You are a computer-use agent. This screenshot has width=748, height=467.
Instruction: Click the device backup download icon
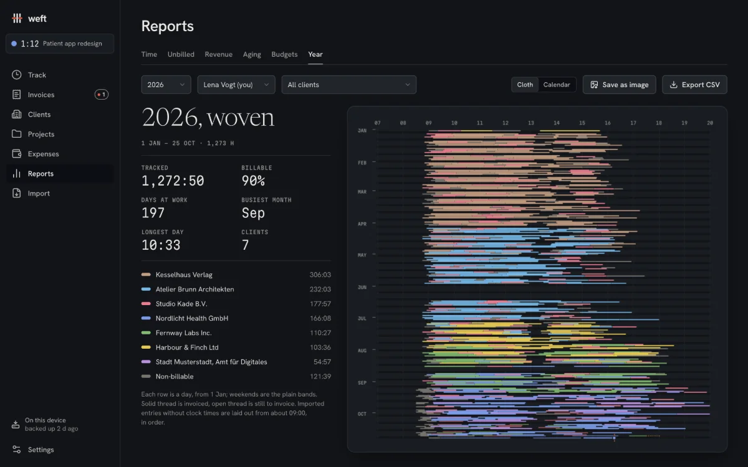[x=16, y=425]
